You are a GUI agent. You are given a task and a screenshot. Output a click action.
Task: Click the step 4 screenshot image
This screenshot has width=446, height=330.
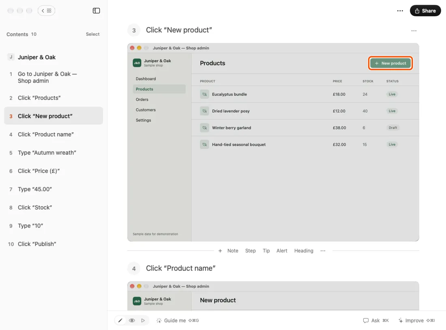click(273, 296)
